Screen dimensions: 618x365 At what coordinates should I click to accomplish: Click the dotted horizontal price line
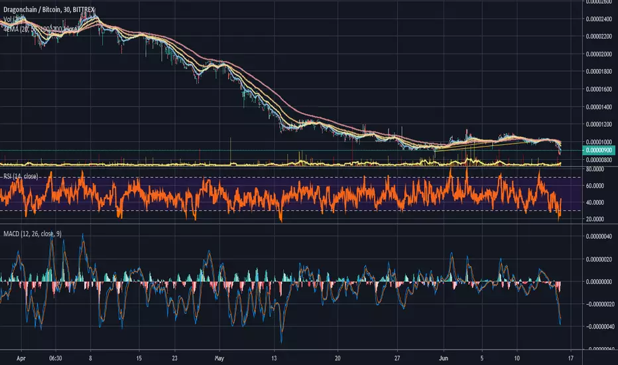coord(291,151)
